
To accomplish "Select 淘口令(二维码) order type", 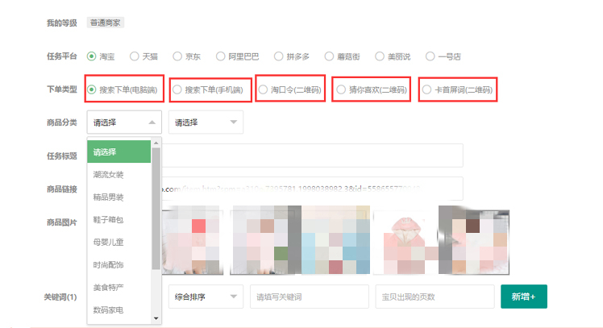I will pyautogui.click(x=264, y=90).
